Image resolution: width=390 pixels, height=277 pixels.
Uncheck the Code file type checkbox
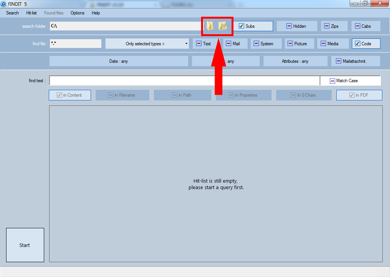[357, 44]
